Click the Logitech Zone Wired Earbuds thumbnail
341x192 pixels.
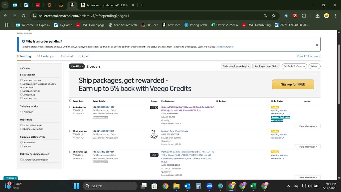[154, 134]
